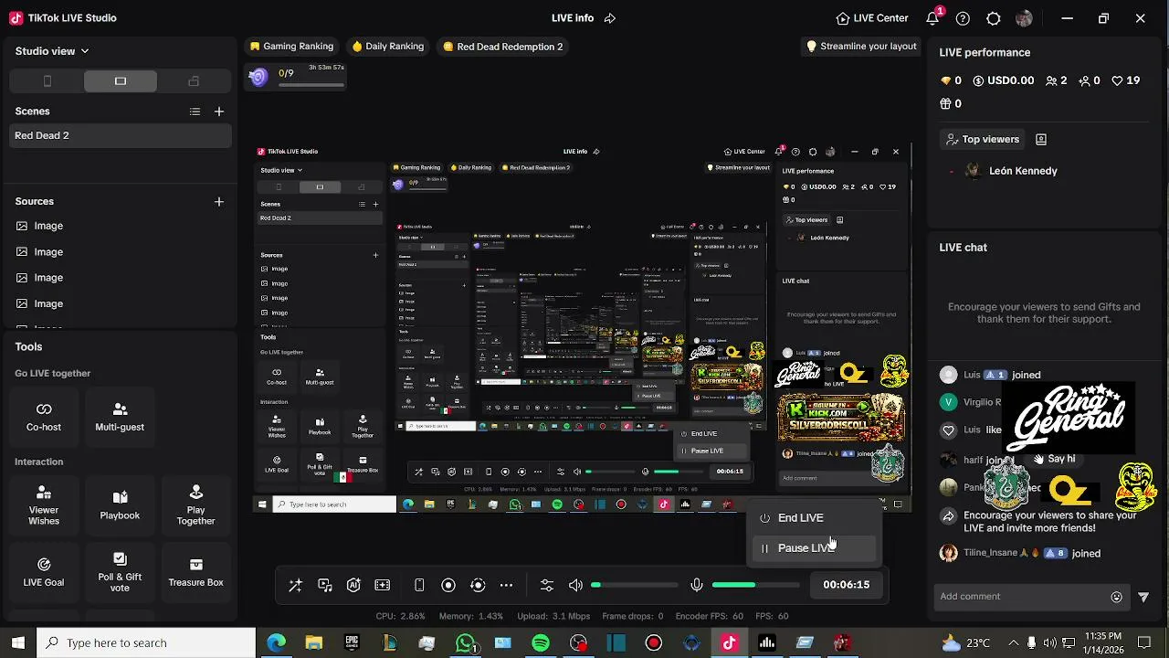This screenshot has height=658, width=1169.
Task: Open viewer ranking panel icon next to Top viewers
Action: click(x=1041, y=140)
